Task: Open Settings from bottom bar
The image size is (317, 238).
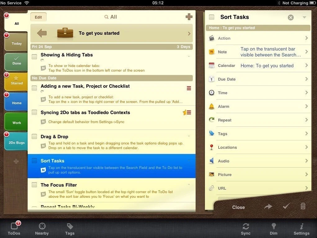Action: [301, 229]
